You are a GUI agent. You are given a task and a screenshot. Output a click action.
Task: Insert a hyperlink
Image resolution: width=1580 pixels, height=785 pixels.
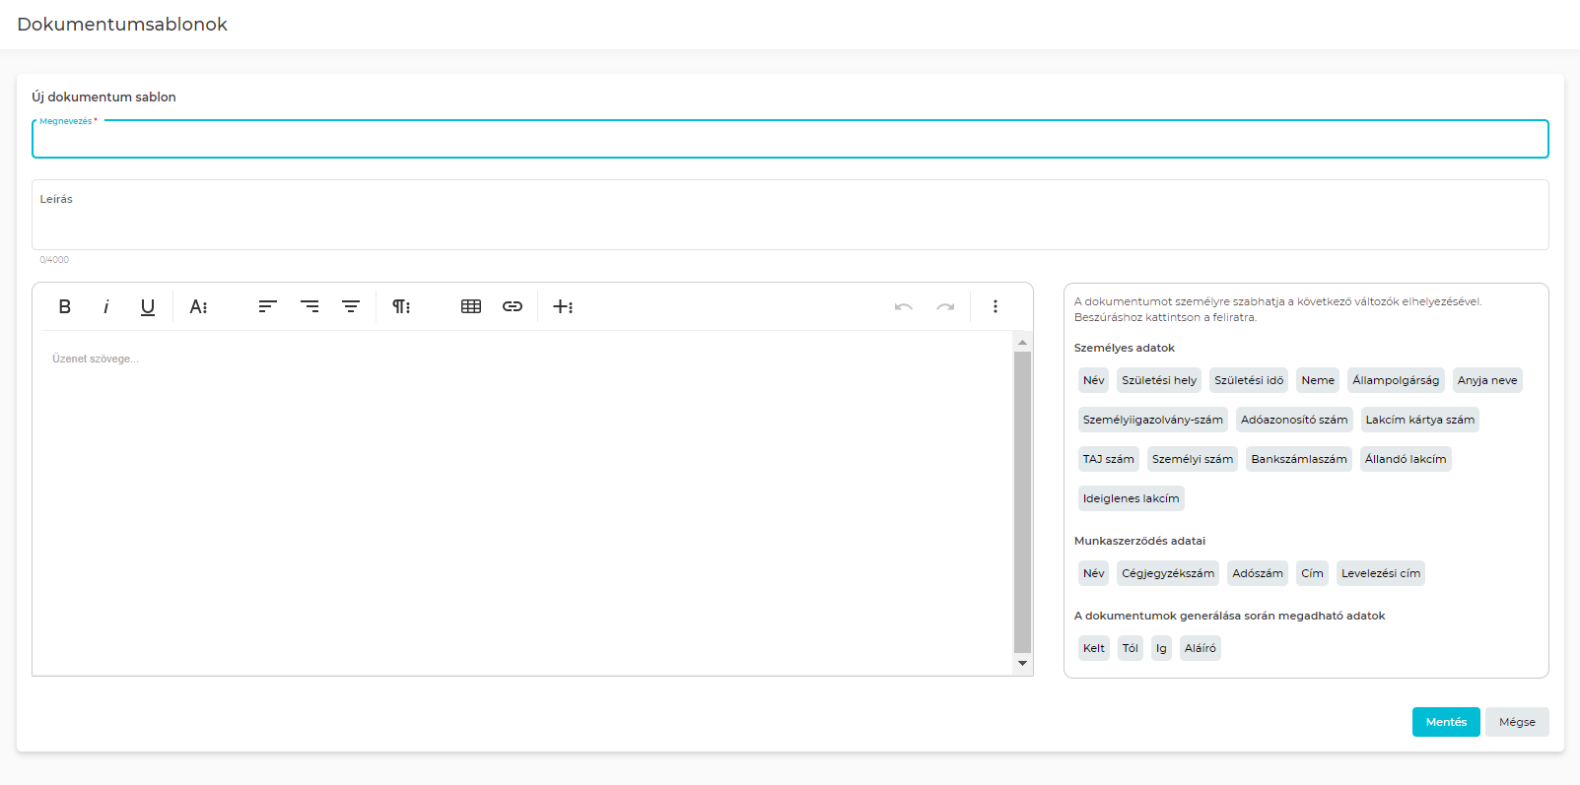coord(513,306)
